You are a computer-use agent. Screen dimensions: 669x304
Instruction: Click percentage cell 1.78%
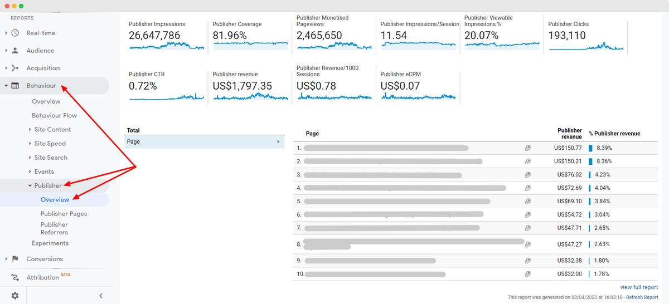coord(604,274)
